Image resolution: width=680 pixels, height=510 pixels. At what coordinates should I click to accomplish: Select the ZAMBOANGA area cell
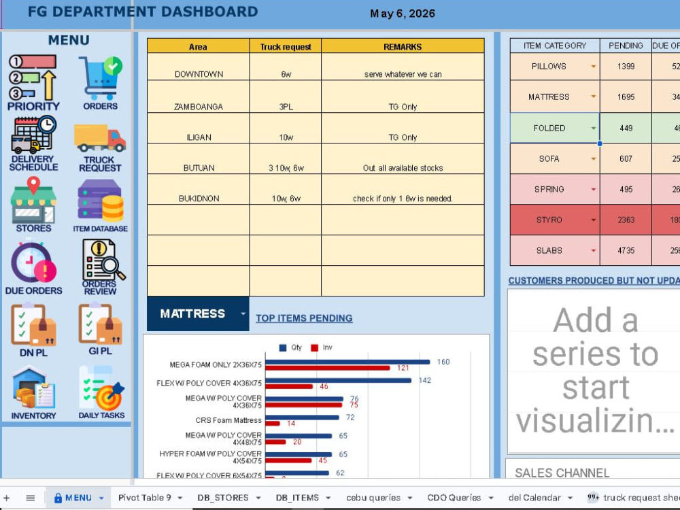point(198,97)
